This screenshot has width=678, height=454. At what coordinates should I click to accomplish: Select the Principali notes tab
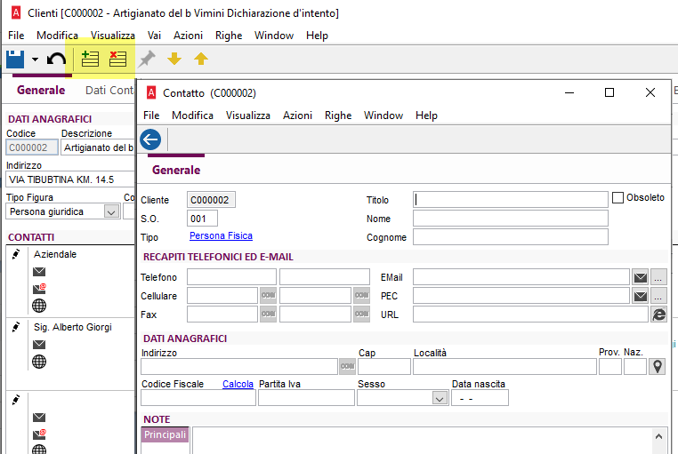click(x=165, y=434)
